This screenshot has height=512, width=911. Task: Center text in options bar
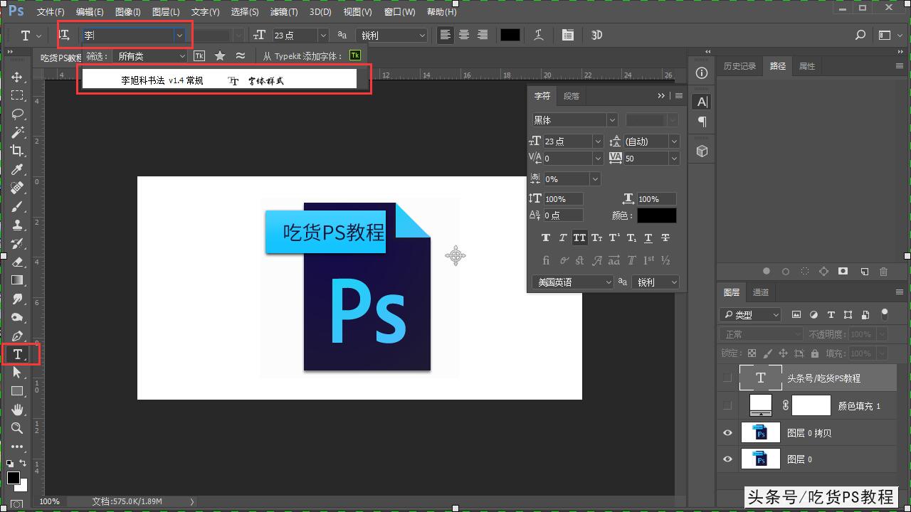click(x=464, y=35)
